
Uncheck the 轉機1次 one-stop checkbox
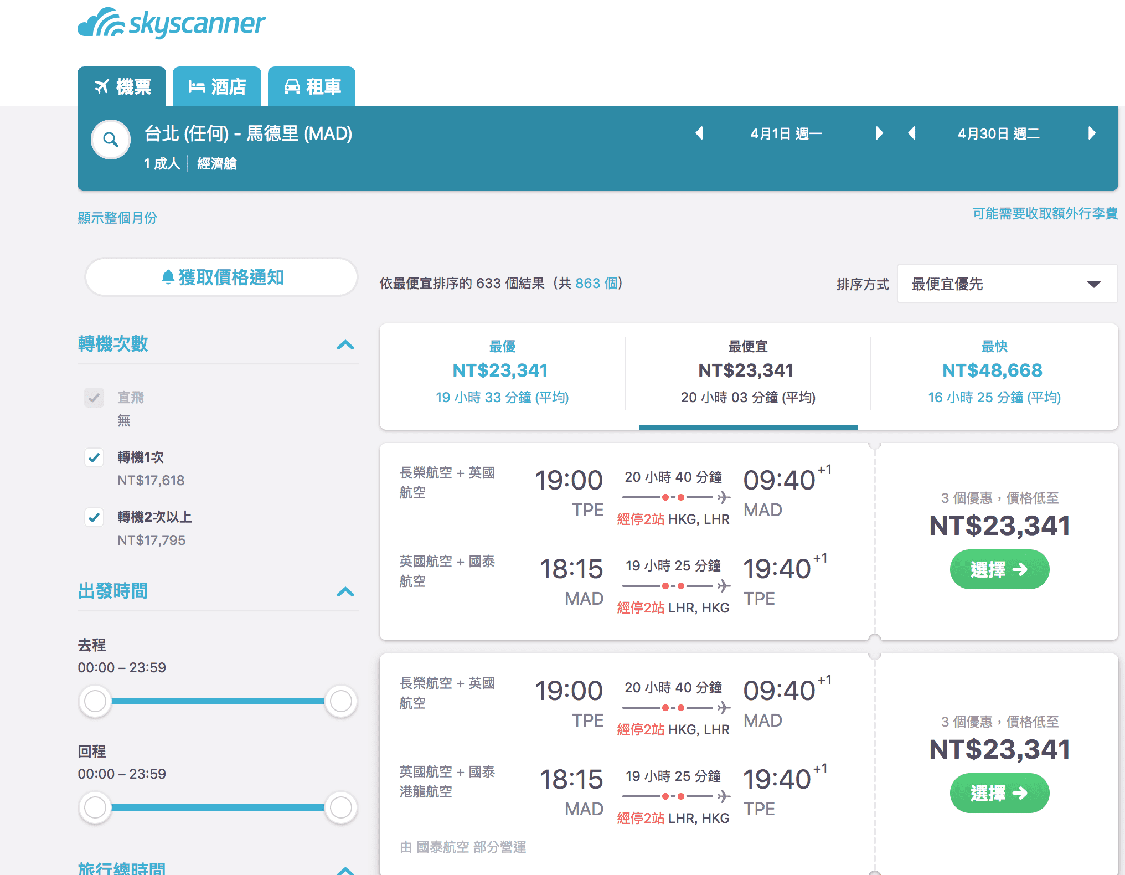point(94,457)
